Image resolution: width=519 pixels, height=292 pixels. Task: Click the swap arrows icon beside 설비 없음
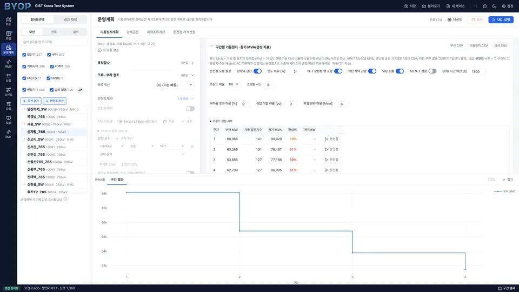point(80,90)
